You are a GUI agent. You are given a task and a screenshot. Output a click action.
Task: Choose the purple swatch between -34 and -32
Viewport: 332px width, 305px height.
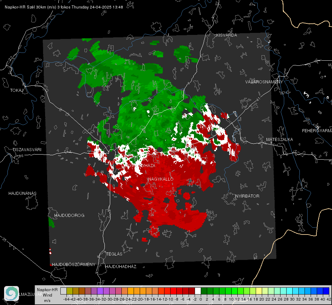pos(100,291)
